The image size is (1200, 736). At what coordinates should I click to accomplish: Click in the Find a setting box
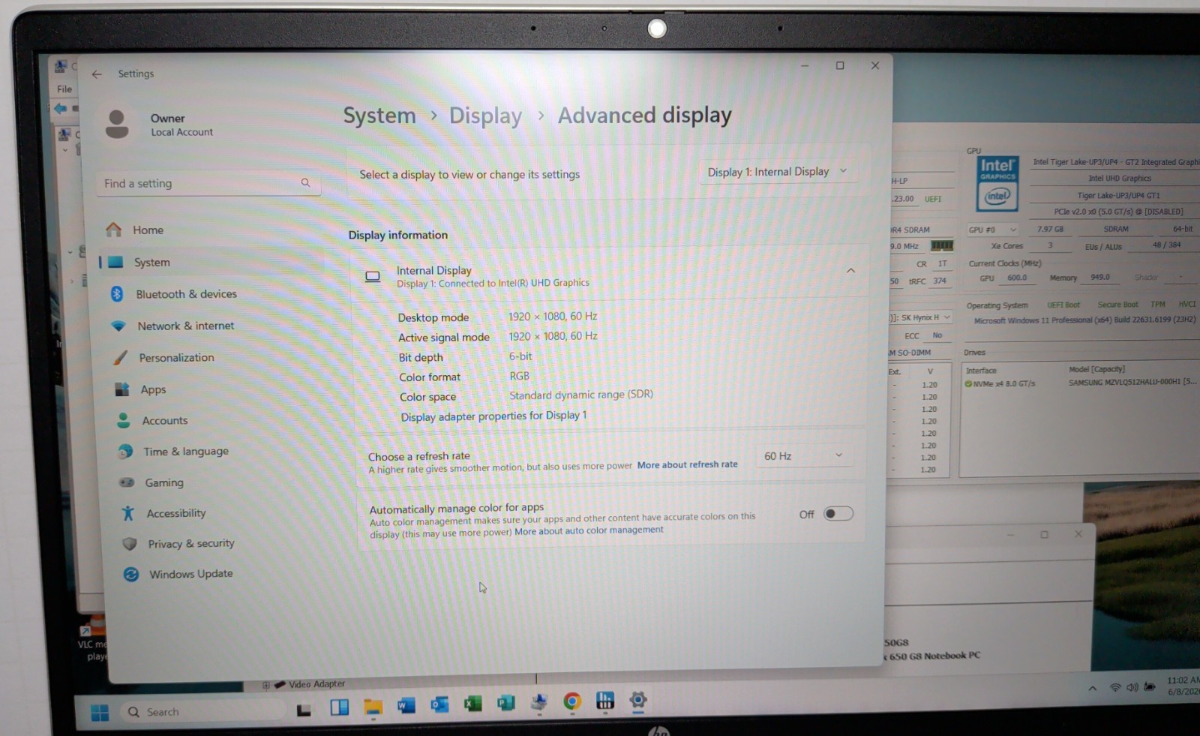(x=208, y=183)
